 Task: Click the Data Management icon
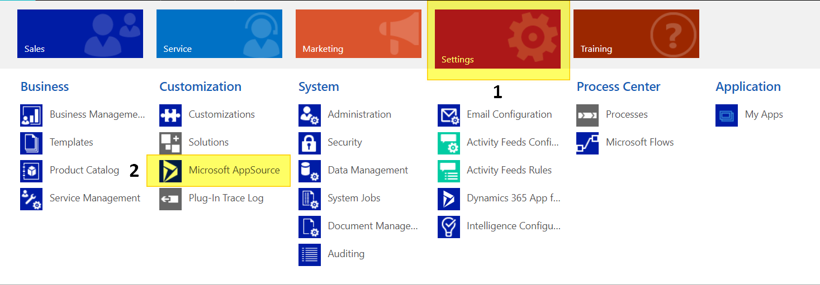[x=310, y=171]
